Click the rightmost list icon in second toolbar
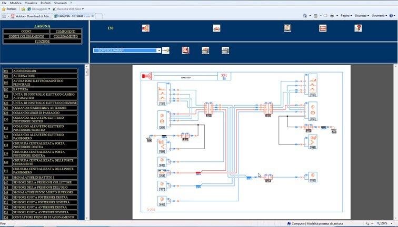The width and height of the screenshot is (398, 227). pyautogui.click(x=225, y=50)
